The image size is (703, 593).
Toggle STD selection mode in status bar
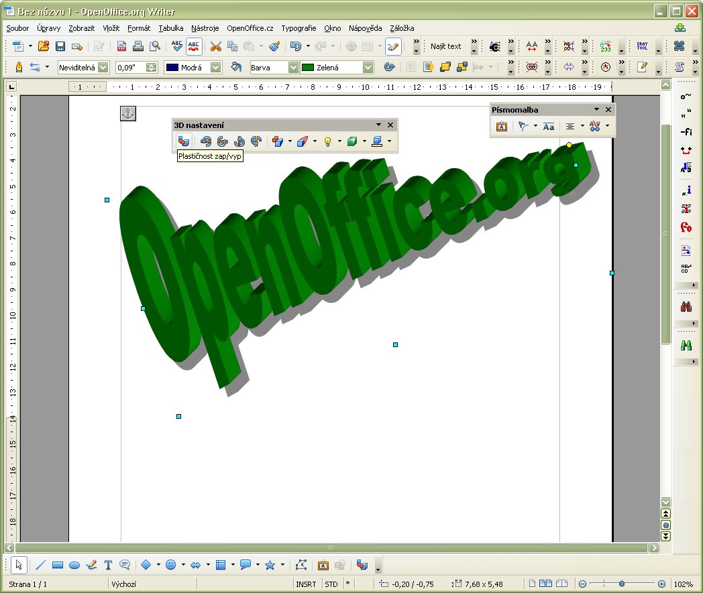coord(331,584)
